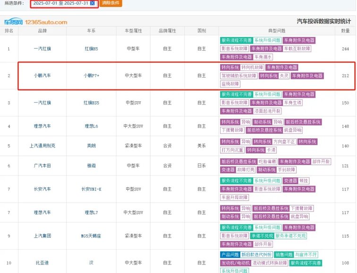This screenshot has height=273, width=357.
Task: Click the 座椅故障 tag
Action: coord(230,84)
